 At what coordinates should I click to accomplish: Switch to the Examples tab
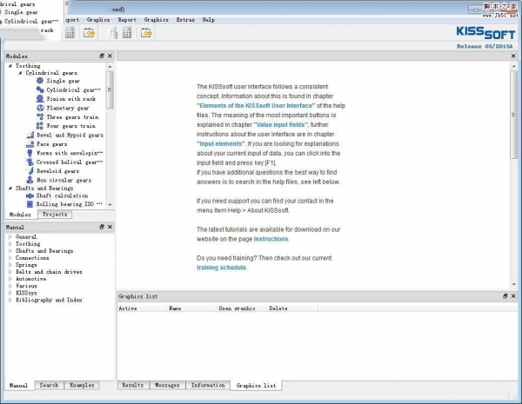(x=82, y=385)
